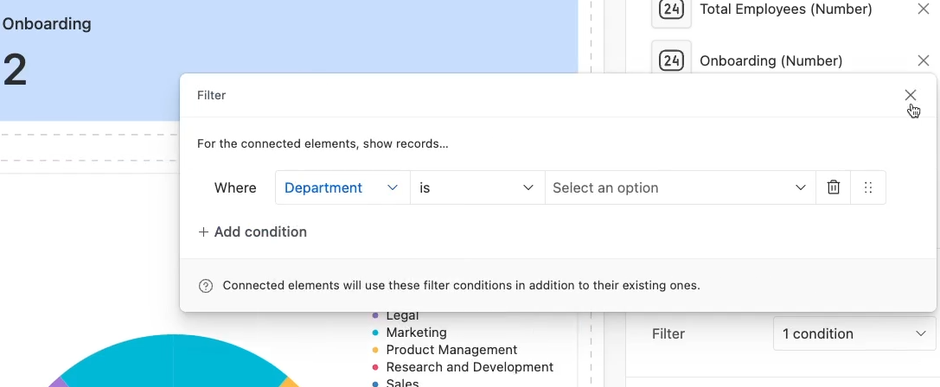Open the Department field dropdown

pos(342,187)
